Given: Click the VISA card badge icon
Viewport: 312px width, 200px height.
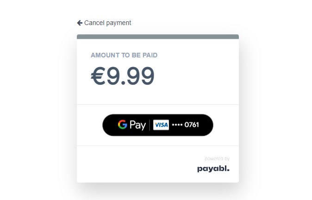Looking at the screenshot, I should click(161, 125).
